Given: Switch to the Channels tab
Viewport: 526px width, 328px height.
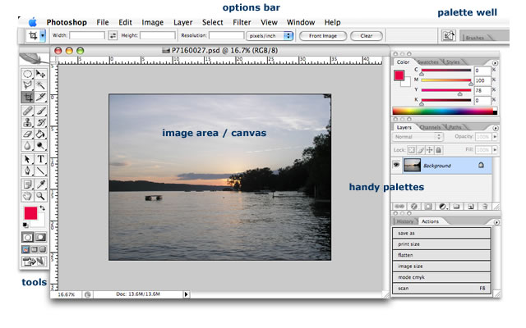Looking at the screenshot, I should (430, 128).
